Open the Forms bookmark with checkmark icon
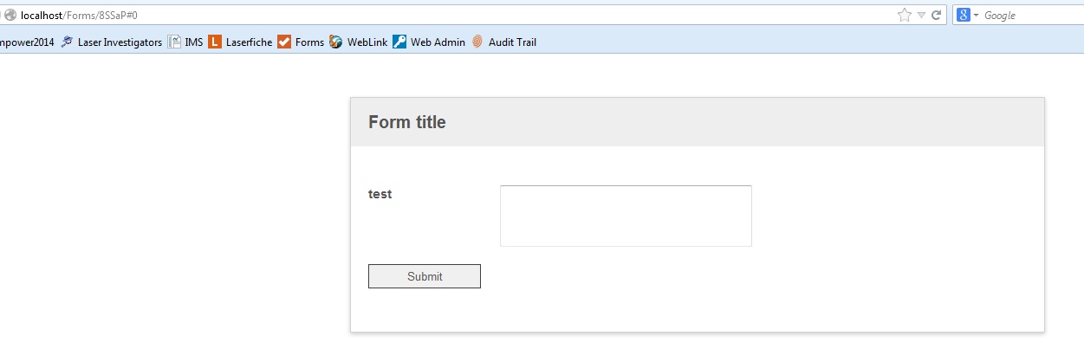 point(308,42)
